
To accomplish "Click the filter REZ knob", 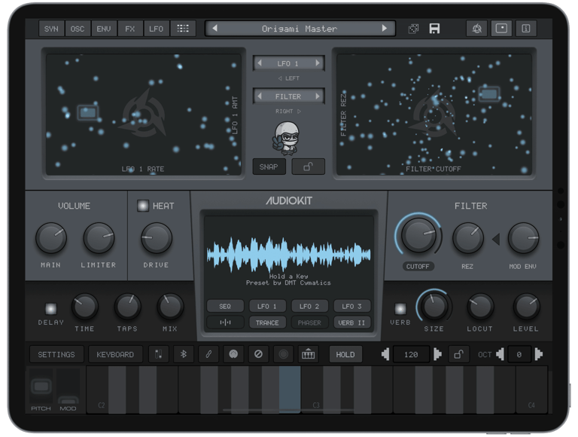I will pos(468,238).
